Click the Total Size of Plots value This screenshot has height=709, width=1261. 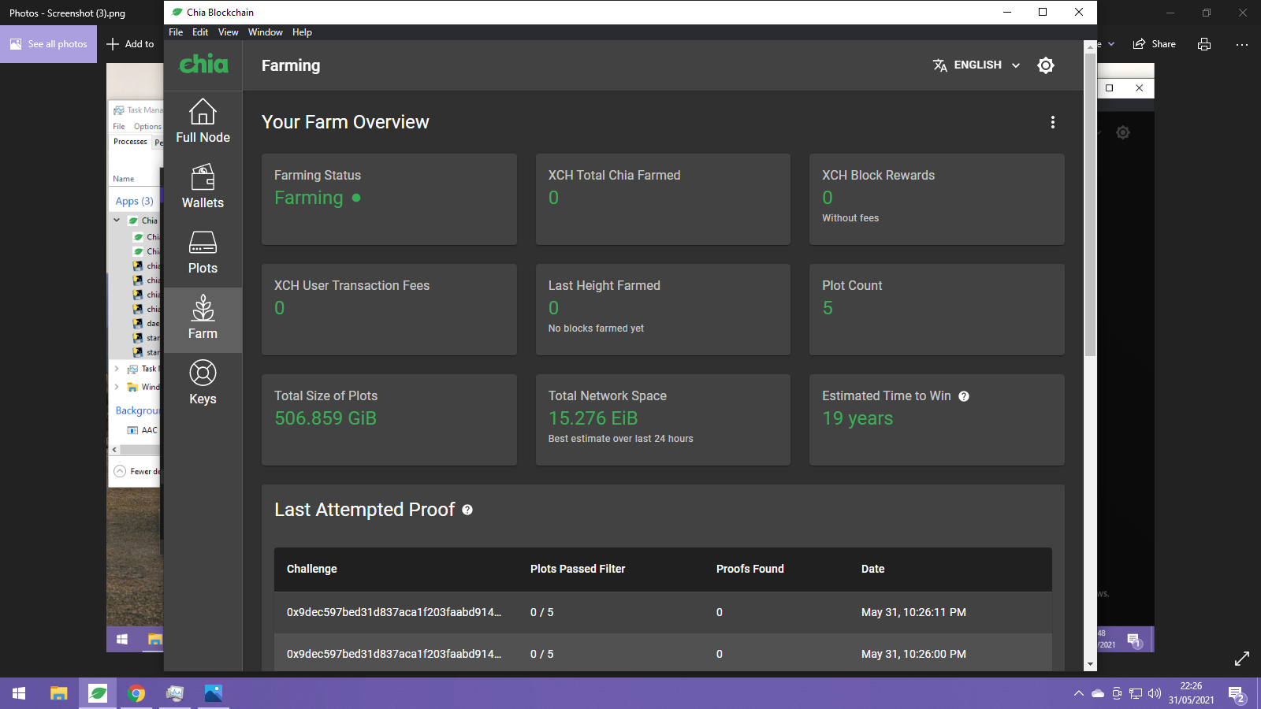coord(325,418)
